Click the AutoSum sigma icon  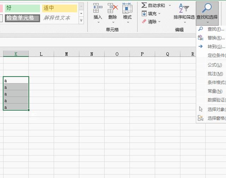pyautogui.click(x=144, y=5)
